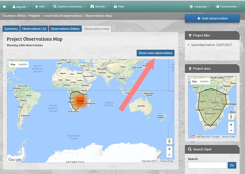Switch Project area map to Satellite view
245x174 pixels.
point(204,81)
